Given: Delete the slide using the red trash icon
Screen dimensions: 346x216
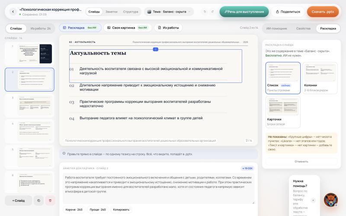Looking at the screenshot, I should [x=50, y=200].
